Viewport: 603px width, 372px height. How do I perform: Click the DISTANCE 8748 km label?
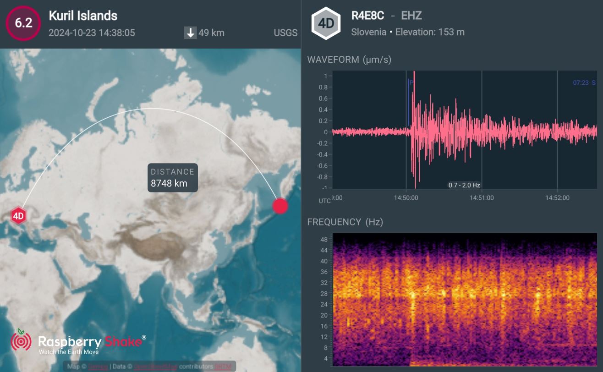(x=173, y=178)
